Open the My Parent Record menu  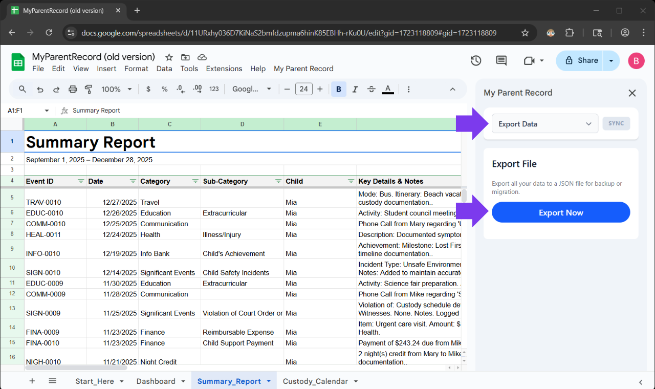coord(303,69)
